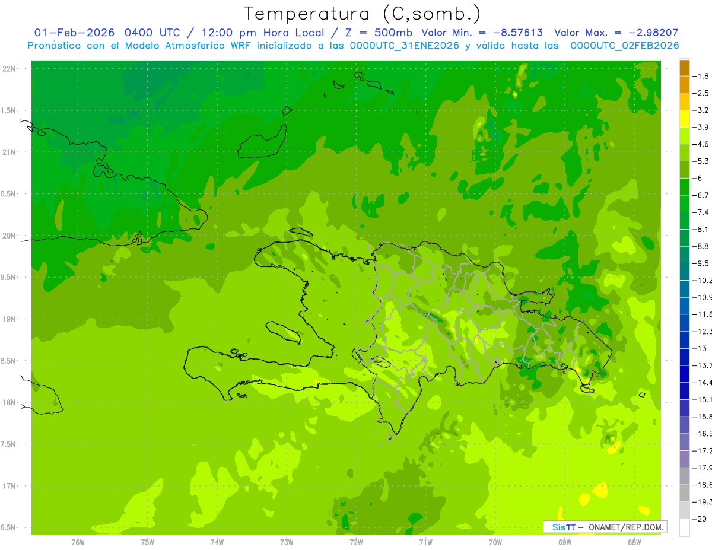Click the '20N' latitude label
The image size is (712, 550).
click(x=10, y=236)
